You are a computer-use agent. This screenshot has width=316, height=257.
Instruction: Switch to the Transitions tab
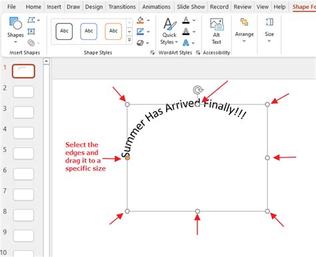(x=122, y=7)
